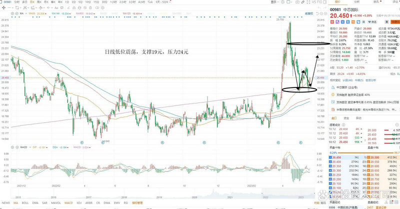Switch to 分时 intraday view
Image resolution: width=400 pixels, height=209 pixels.
pyautogui.click(x=17, y=2)
